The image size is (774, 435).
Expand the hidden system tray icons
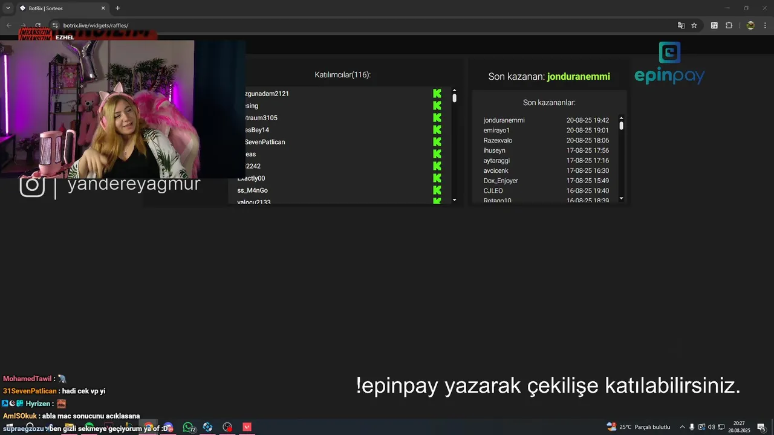[x=683, y=427]
